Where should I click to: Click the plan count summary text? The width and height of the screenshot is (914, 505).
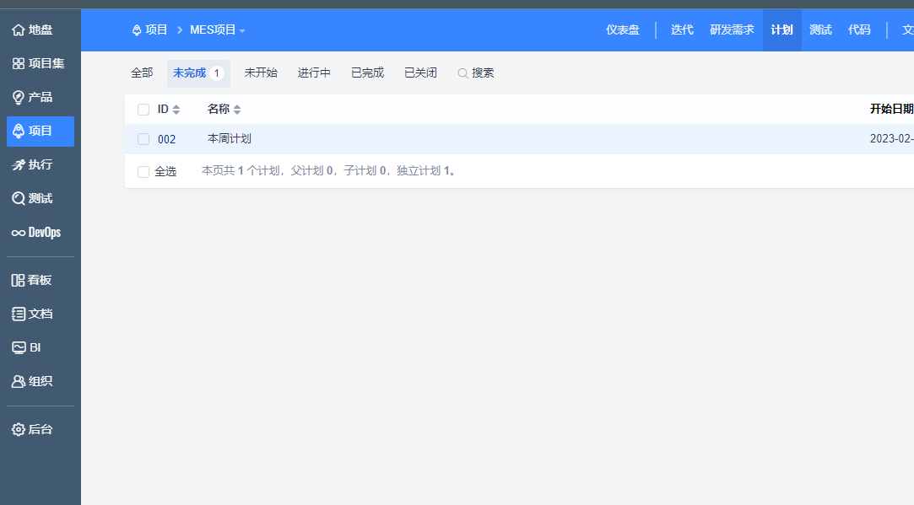(x=329, y=171)
